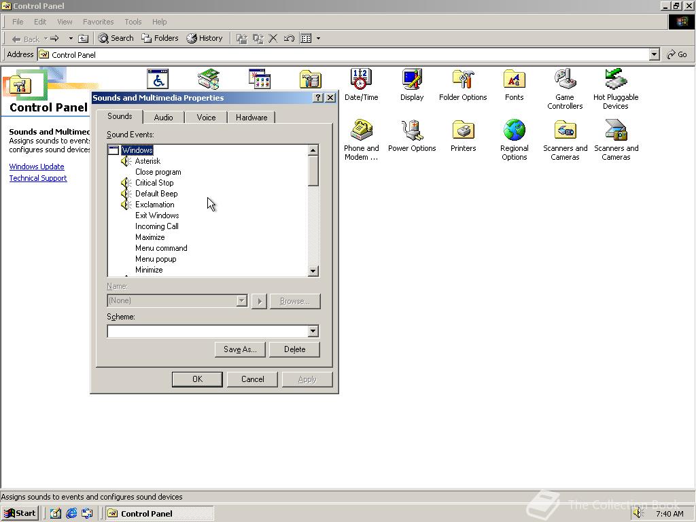This screenshot has height=522, width=696.
Task: Open the Administrative Tools folder icon
Action: pos(310,79)
